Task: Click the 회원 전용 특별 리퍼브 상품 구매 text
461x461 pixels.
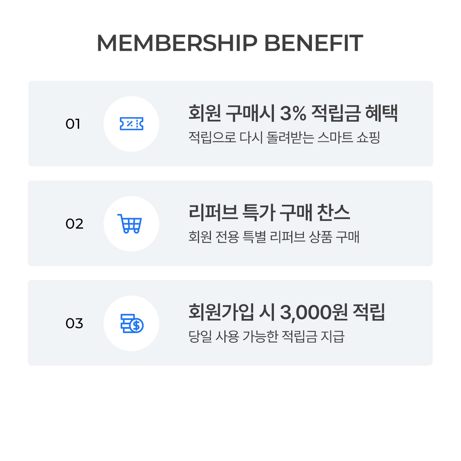Action: (274, 237)
